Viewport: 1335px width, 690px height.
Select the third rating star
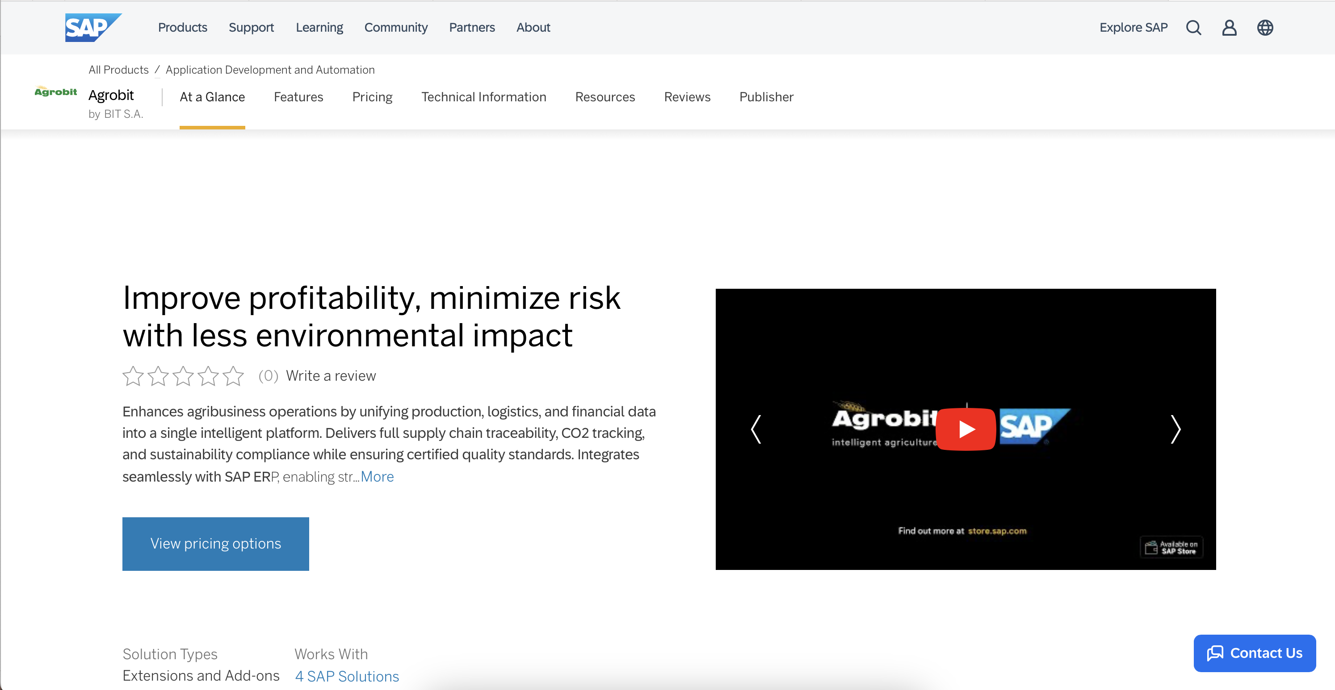pyautogui.click(x=183, y=376)
